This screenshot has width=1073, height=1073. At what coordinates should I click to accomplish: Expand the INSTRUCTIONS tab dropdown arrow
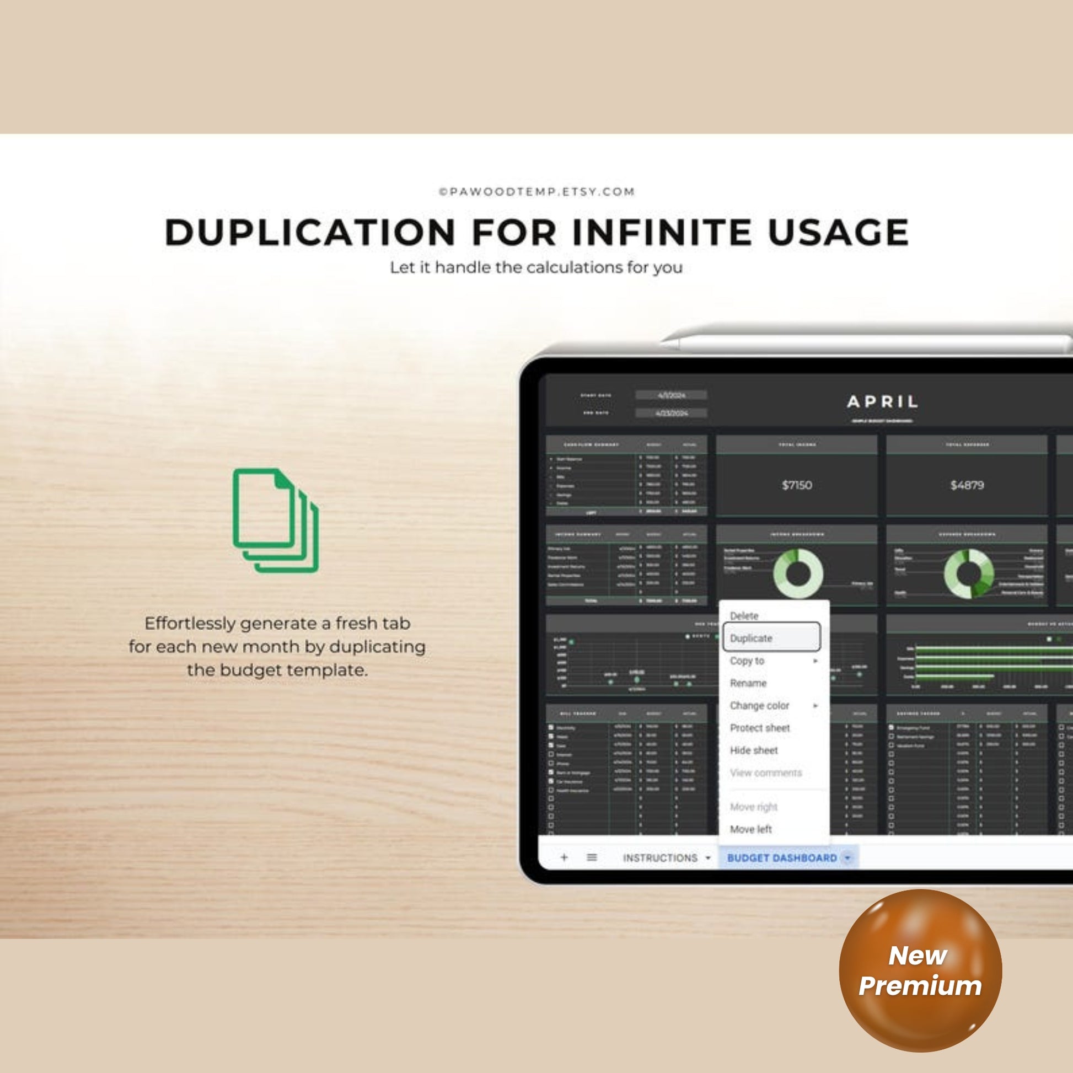tap(708, 858)
